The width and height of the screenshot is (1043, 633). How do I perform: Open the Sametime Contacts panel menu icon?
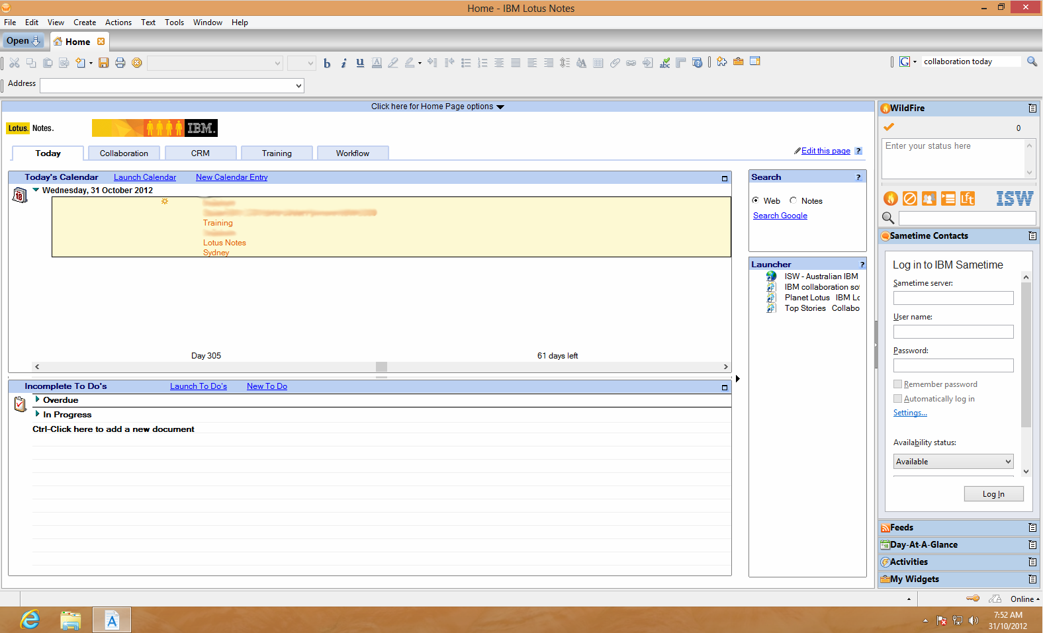(x=1032, y=236)
